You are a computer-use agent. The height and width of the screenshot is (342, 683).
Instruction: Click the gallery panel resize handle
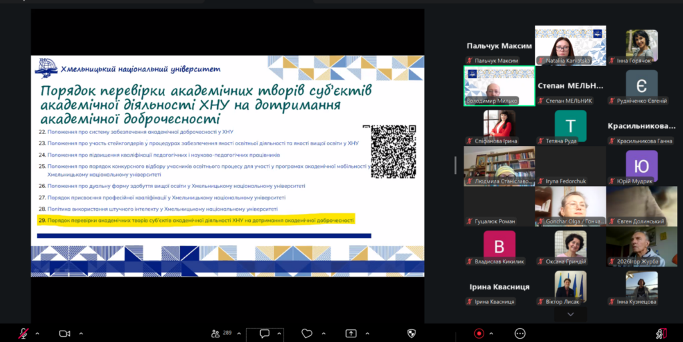point(455,165)
